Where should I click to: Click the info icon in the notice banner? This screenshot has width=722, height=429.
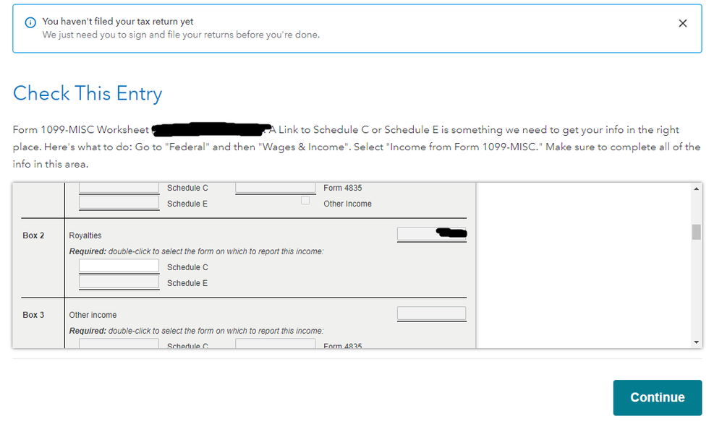[30, 22]
